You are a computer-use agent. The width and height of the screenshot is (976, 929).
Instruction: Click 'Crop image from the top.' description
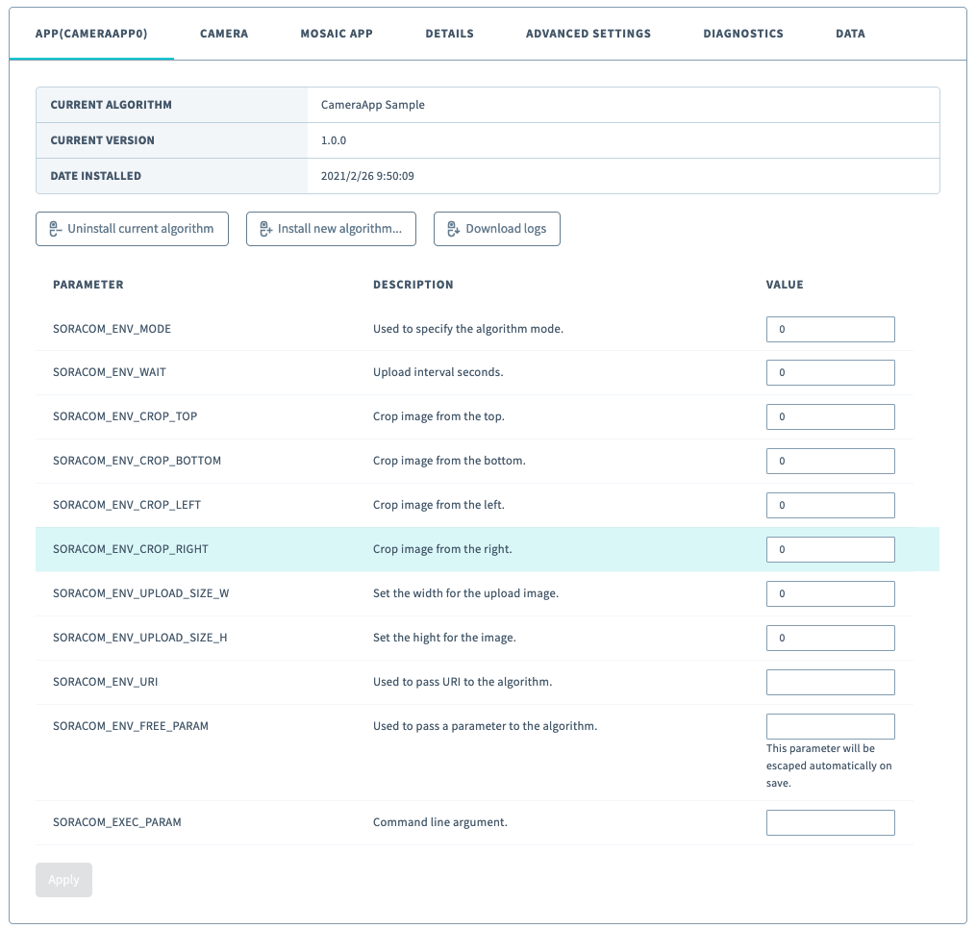click(x=438, y=415)
